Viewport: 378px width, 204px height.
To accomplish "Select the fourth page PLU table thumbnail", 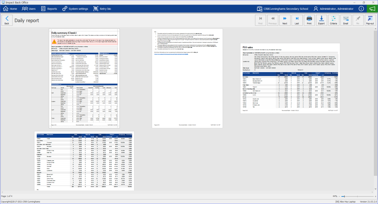I will point(84,161).
